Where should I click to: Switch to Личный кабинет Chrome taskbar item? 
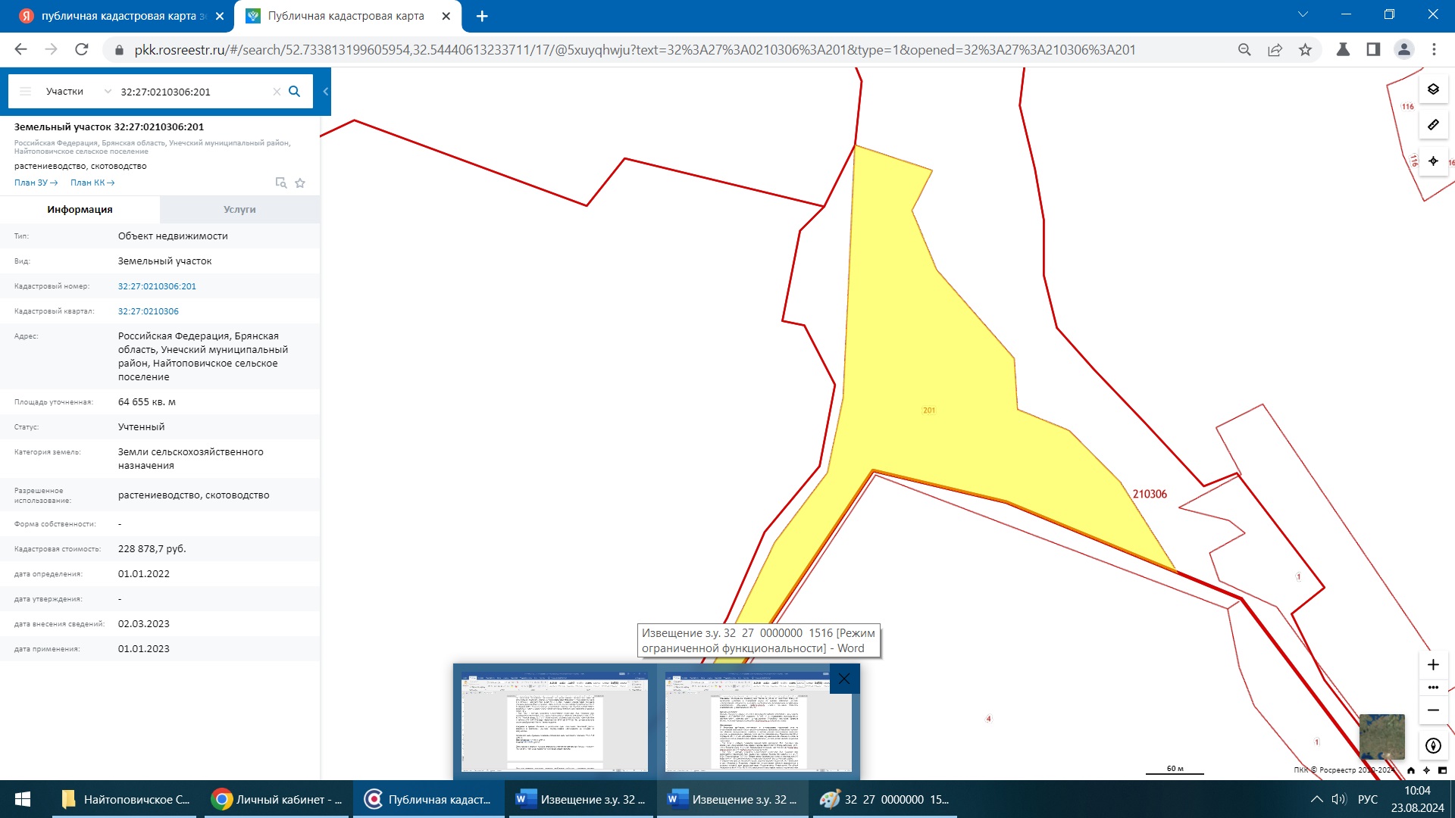(277, 799)
